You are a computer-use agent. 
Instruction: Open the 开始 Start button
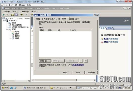point(5,88)
